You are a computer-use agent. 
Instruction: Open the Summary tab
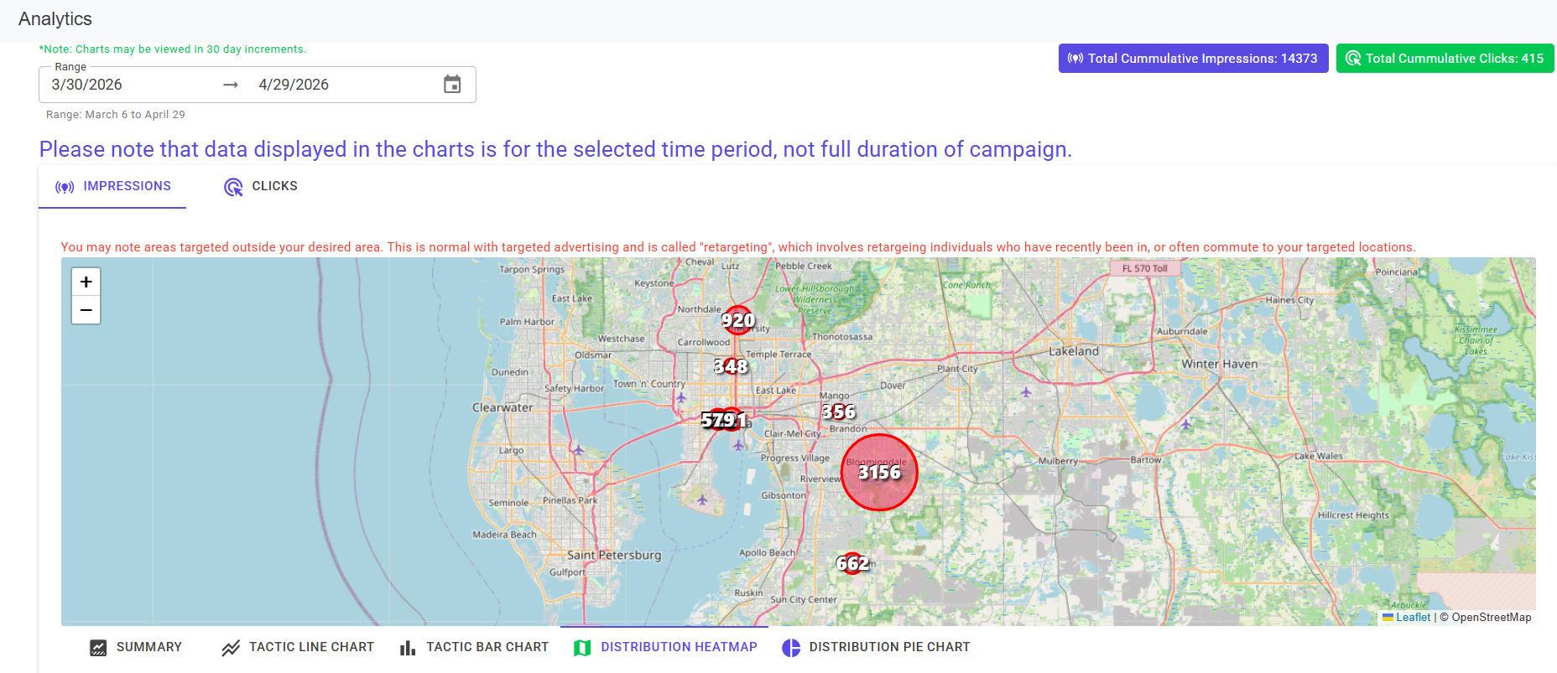(x=136, y=647)
